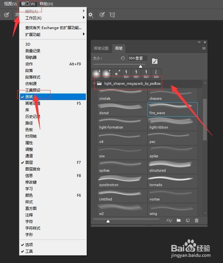Image resolution: width=223 pixels, height=263 pixels.
Task: Click the 954 像素 size field
Action: coord(138,58)
